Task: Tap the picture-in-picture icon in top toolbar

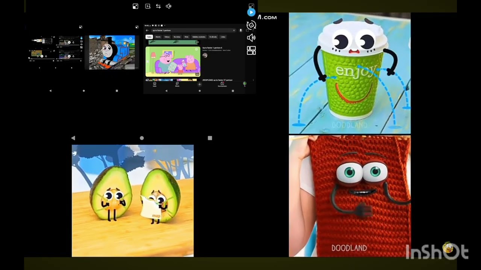Action: point(135,6)
